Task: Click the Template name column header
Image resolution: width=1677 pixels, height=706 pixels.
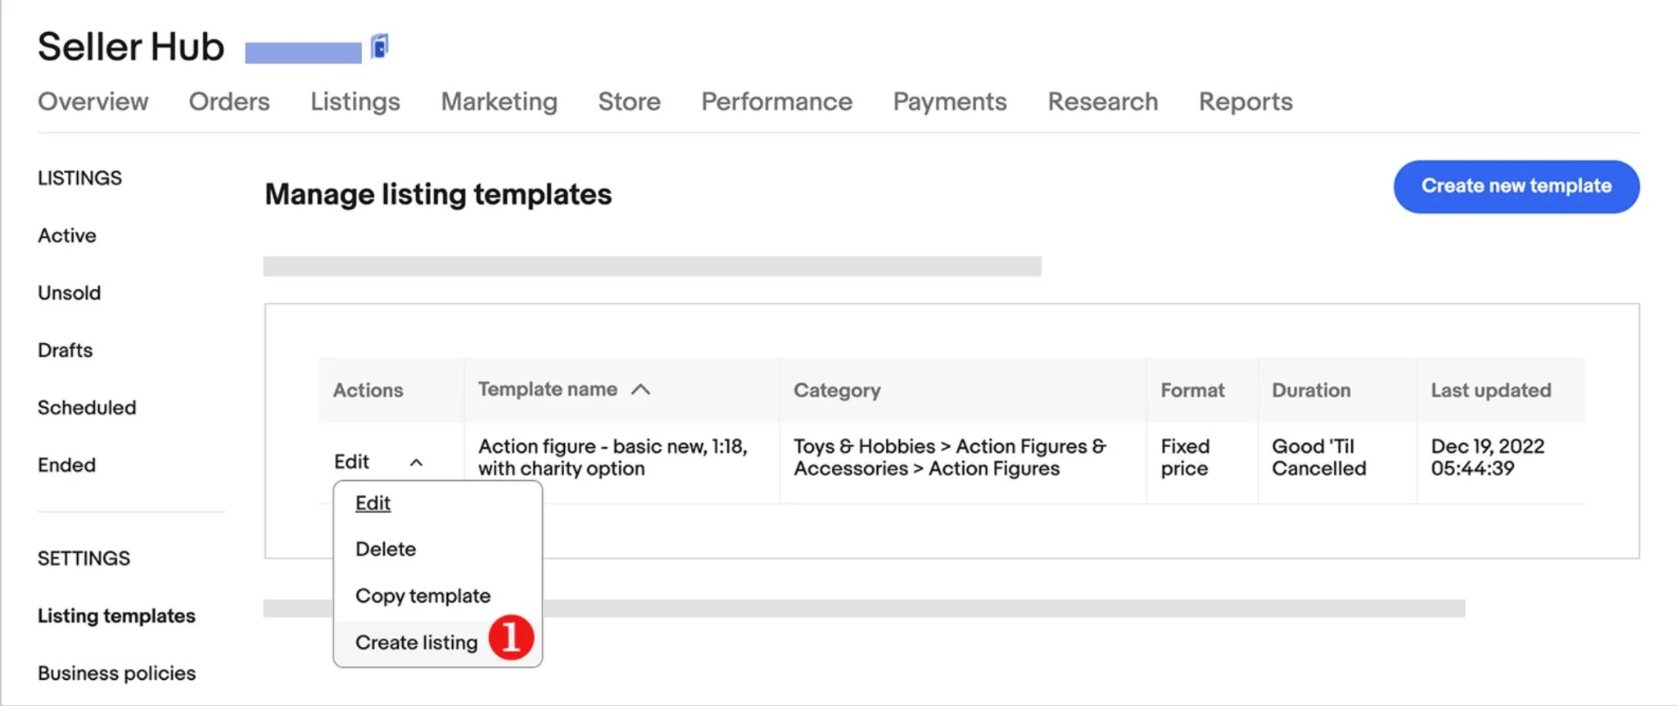Action: tap(548, 390)
